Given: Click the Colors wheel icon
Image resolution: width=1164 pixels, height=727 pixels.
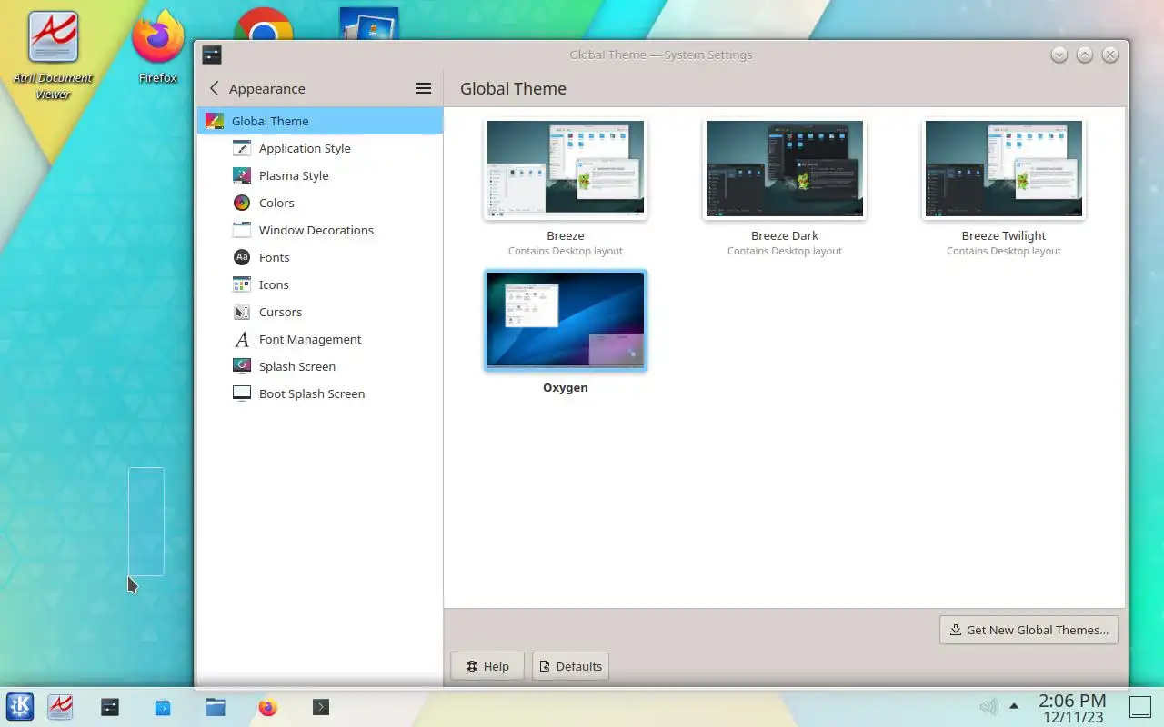Looking at the screenshot, I should click(x=242, y=203).
